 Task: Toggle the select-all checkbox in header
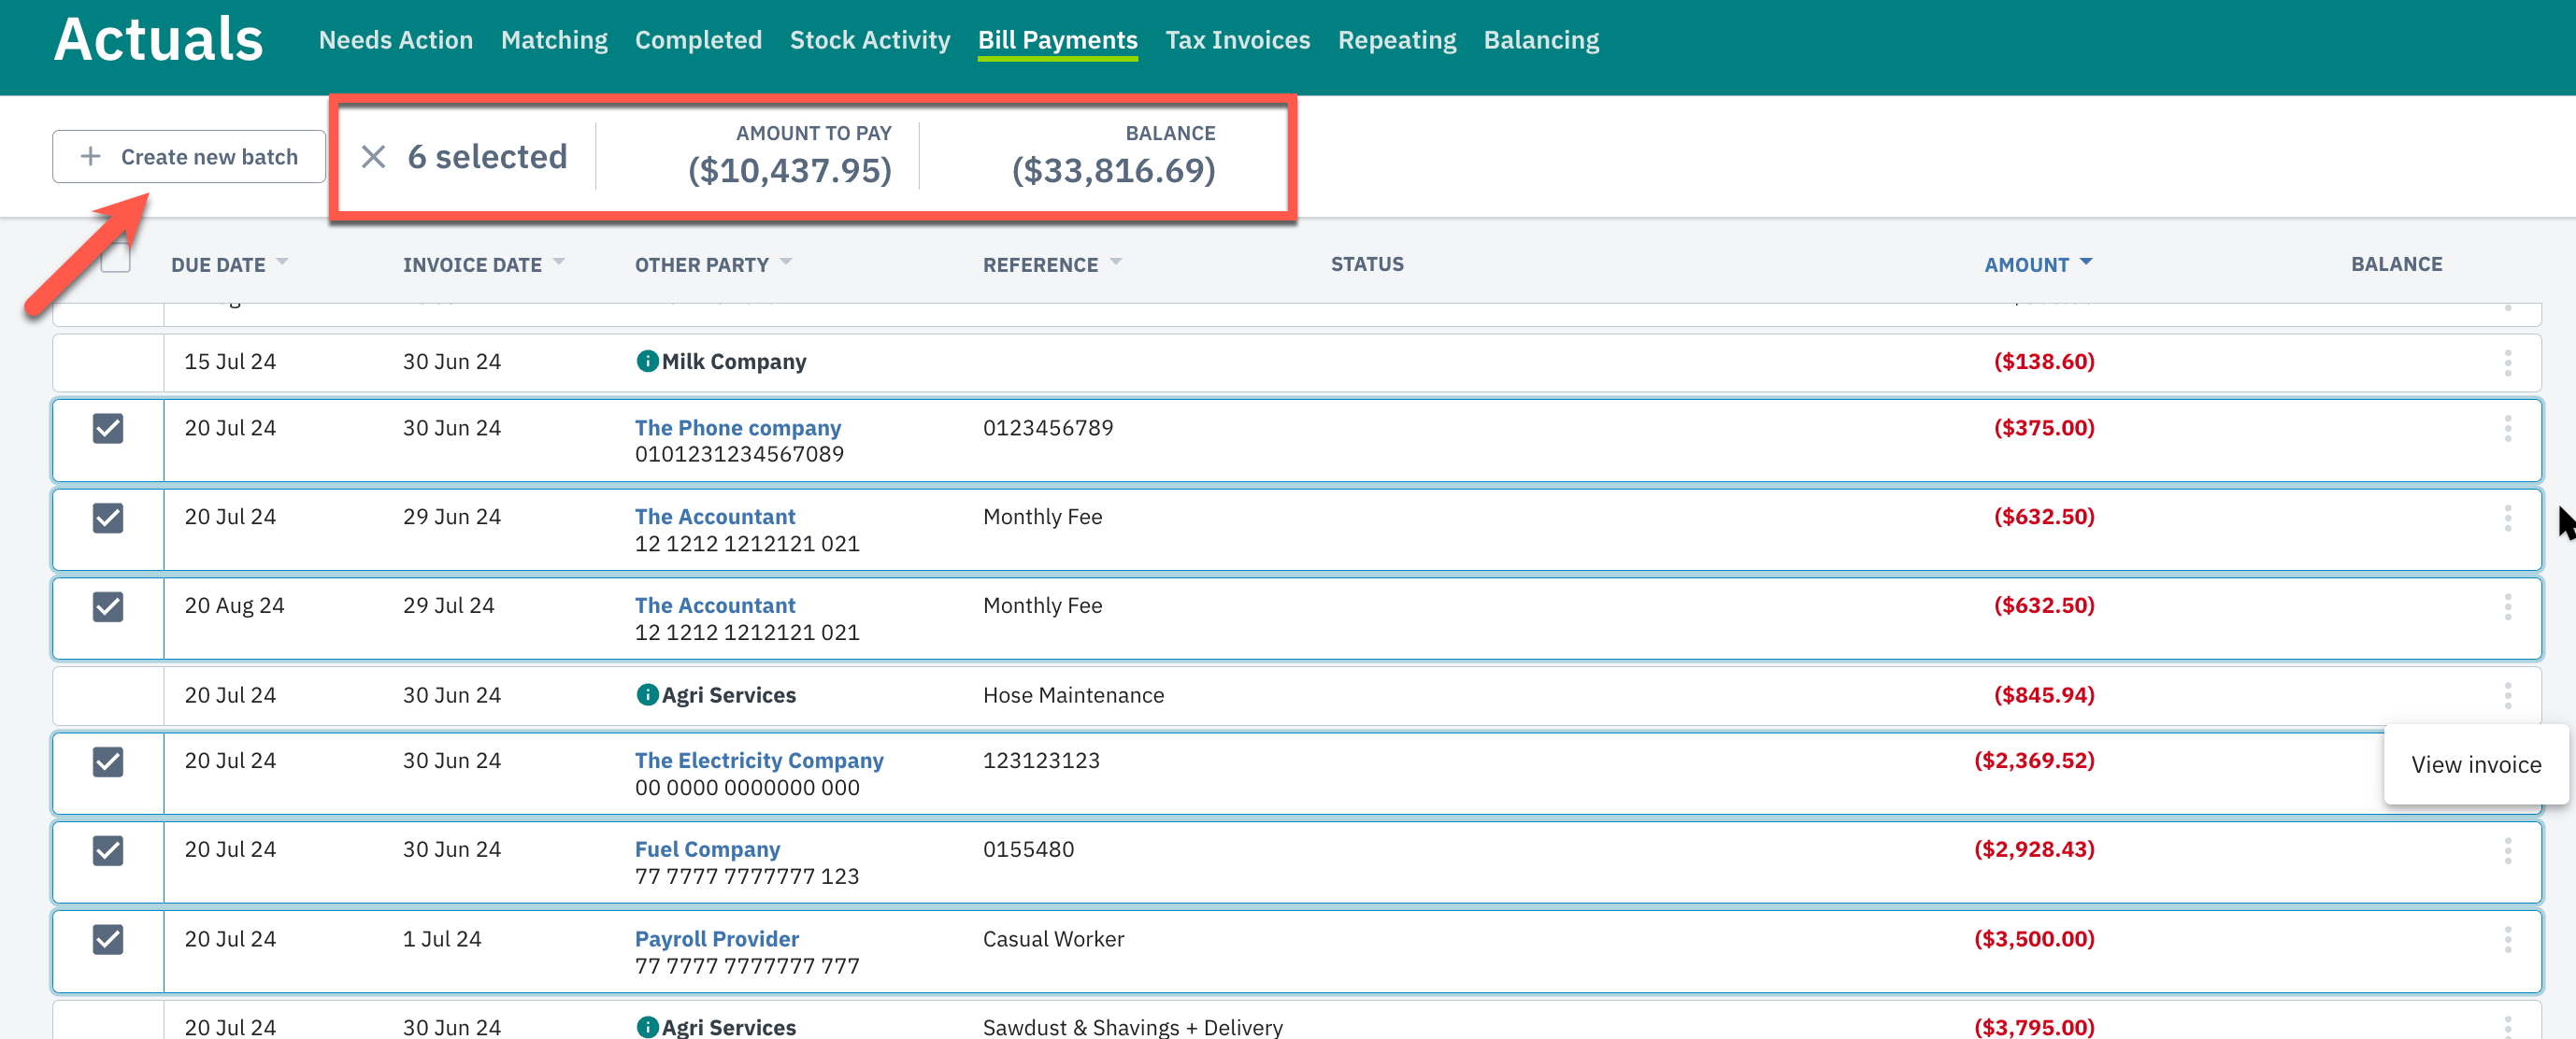116,258
